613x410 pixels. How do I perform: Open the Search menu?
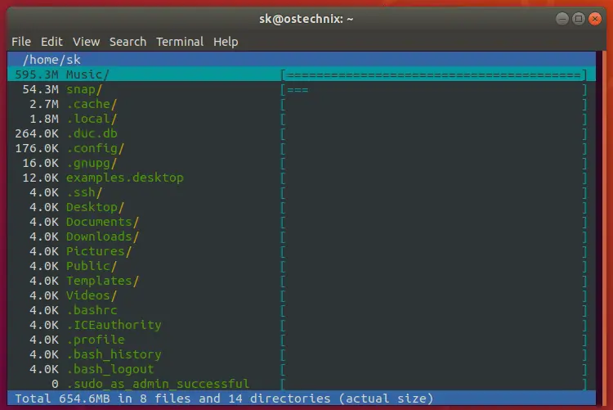click(128, 42)
